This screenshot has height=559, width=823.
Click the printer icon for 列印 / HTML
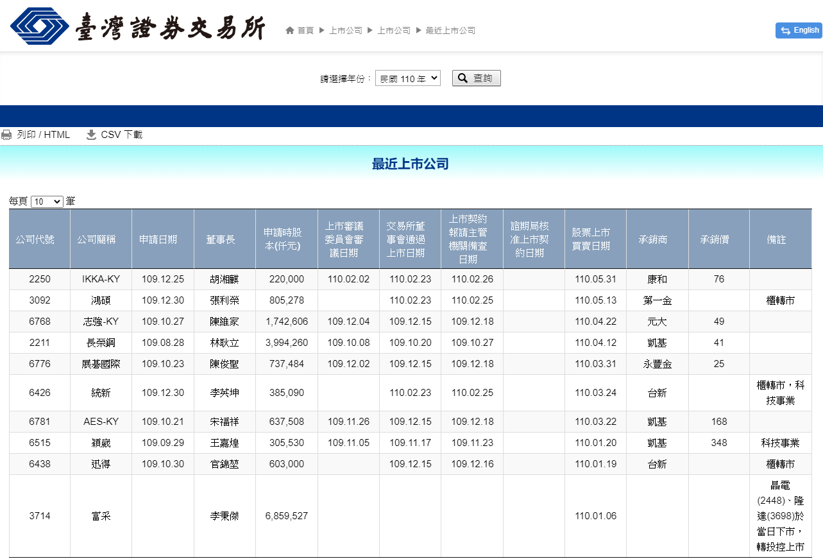(x=6, y=135)
